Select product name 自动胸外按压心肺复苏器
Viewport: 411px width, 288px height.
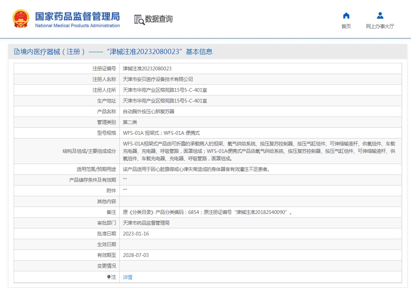149,111
